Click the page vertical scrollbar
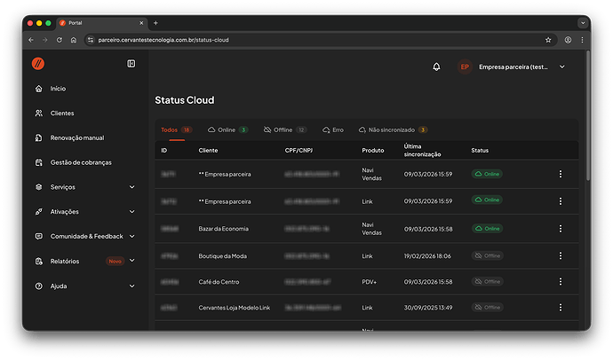613x360 pixels. tap(588, 116)
